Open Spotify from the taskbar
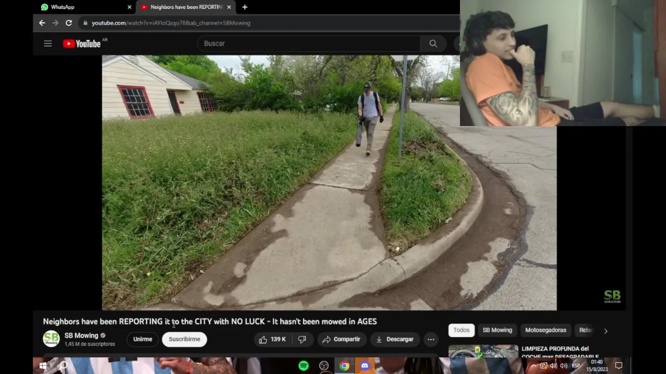666x374 pixels. 303,366
